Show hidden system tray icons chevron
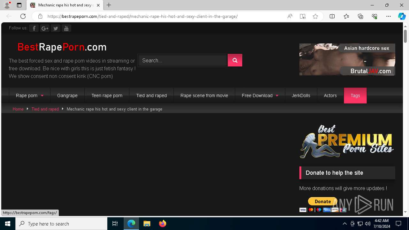This screenshot has height=230, width=409. [x=344, y=224]
